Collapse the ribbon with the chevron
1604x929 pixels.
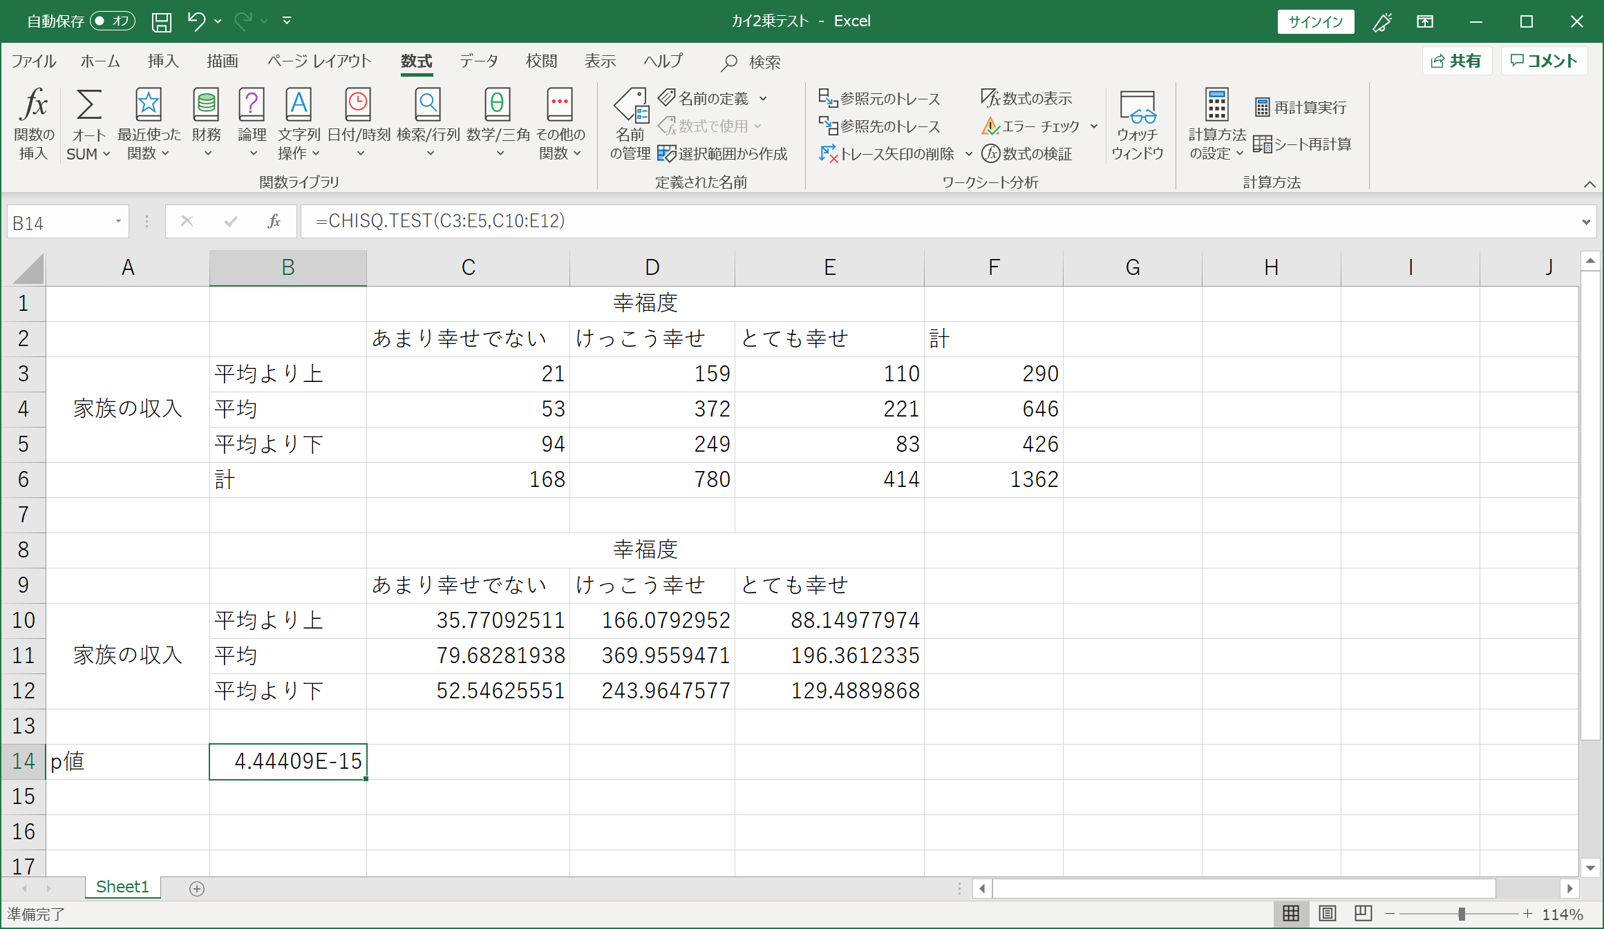click(1589, 184)
